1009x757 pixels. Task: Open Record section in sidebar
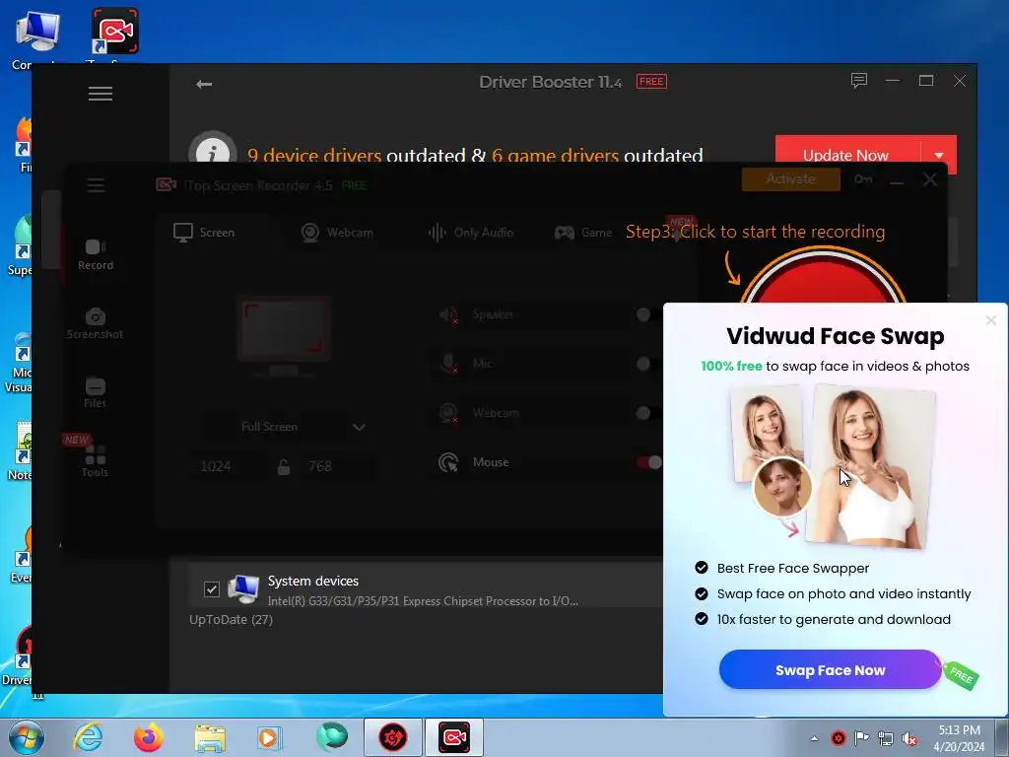pos(96,254)
